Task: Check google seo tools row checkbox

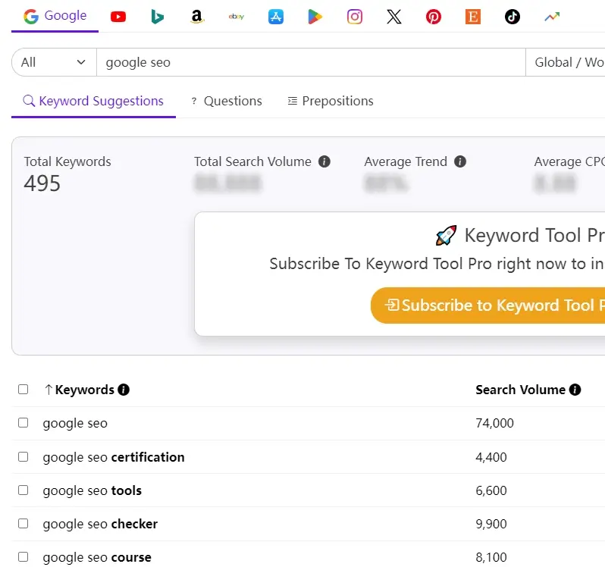Action: coord(24,490)
